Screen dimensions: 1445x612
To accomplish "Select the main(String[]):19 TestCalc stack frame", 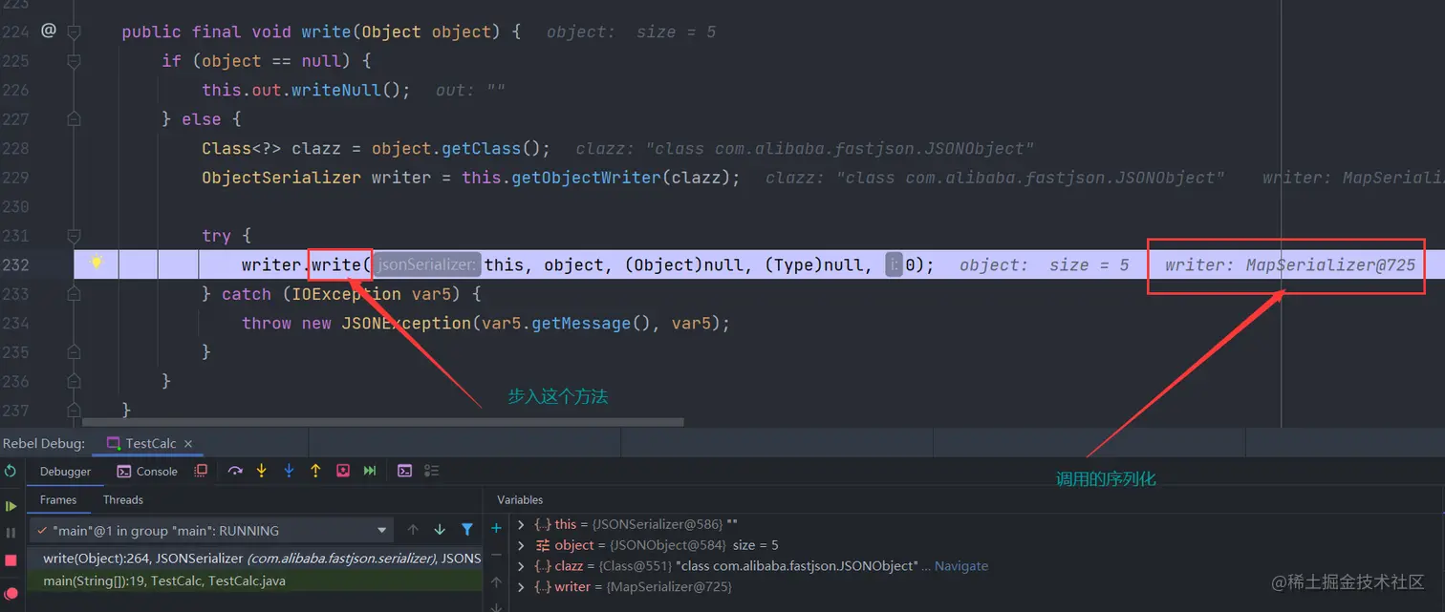I will point(254,580).
